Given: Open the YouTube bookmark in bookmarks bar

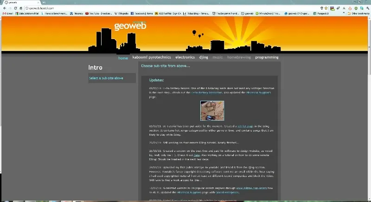Looking at the screenshot, I should pyautogui.click(x=98, y=14).
